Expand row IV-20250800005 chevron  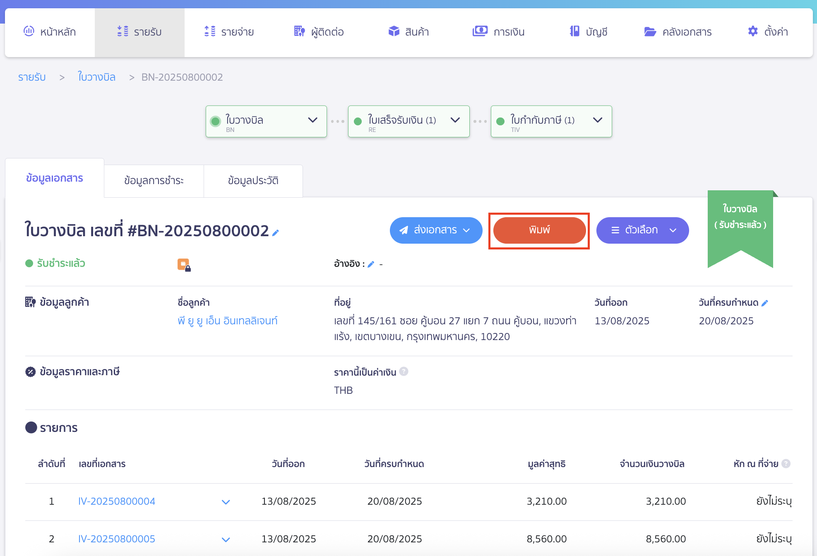tap(226, 539)
